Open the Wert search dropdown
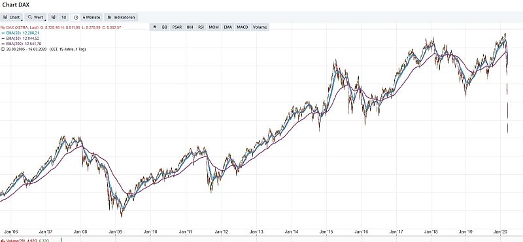 (36, 18)
